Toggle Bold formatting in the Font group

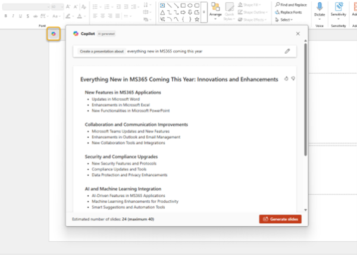(6, 16)
